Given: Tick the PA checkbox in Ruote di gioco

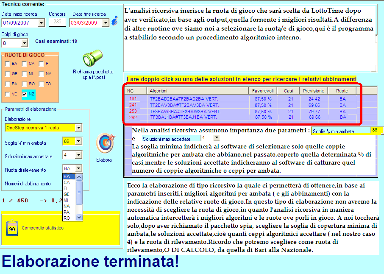Looking at the screenshot, I should pyautogui.click(x=7, y=84).
